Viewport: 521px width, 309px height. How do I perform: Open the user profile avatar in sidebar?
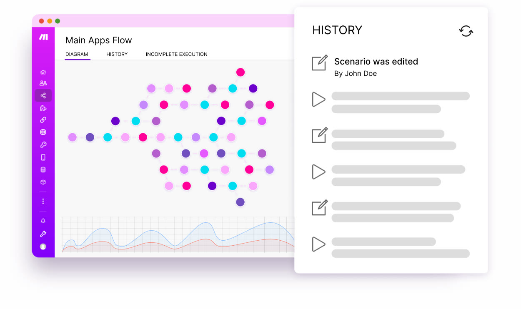(43, 247)
